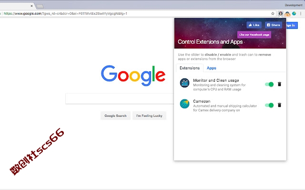Click the Development profile label

[294, 5]
